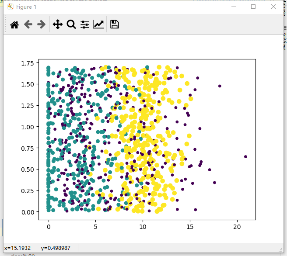Image resolution: width=287 pixels, height=256 pixels.
Task: Click the window resize grip at bottom right
Action: tap(281, 250)
